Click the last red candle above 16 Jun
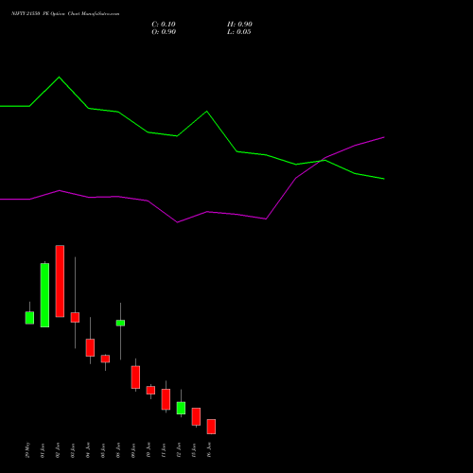 (211, 427)
